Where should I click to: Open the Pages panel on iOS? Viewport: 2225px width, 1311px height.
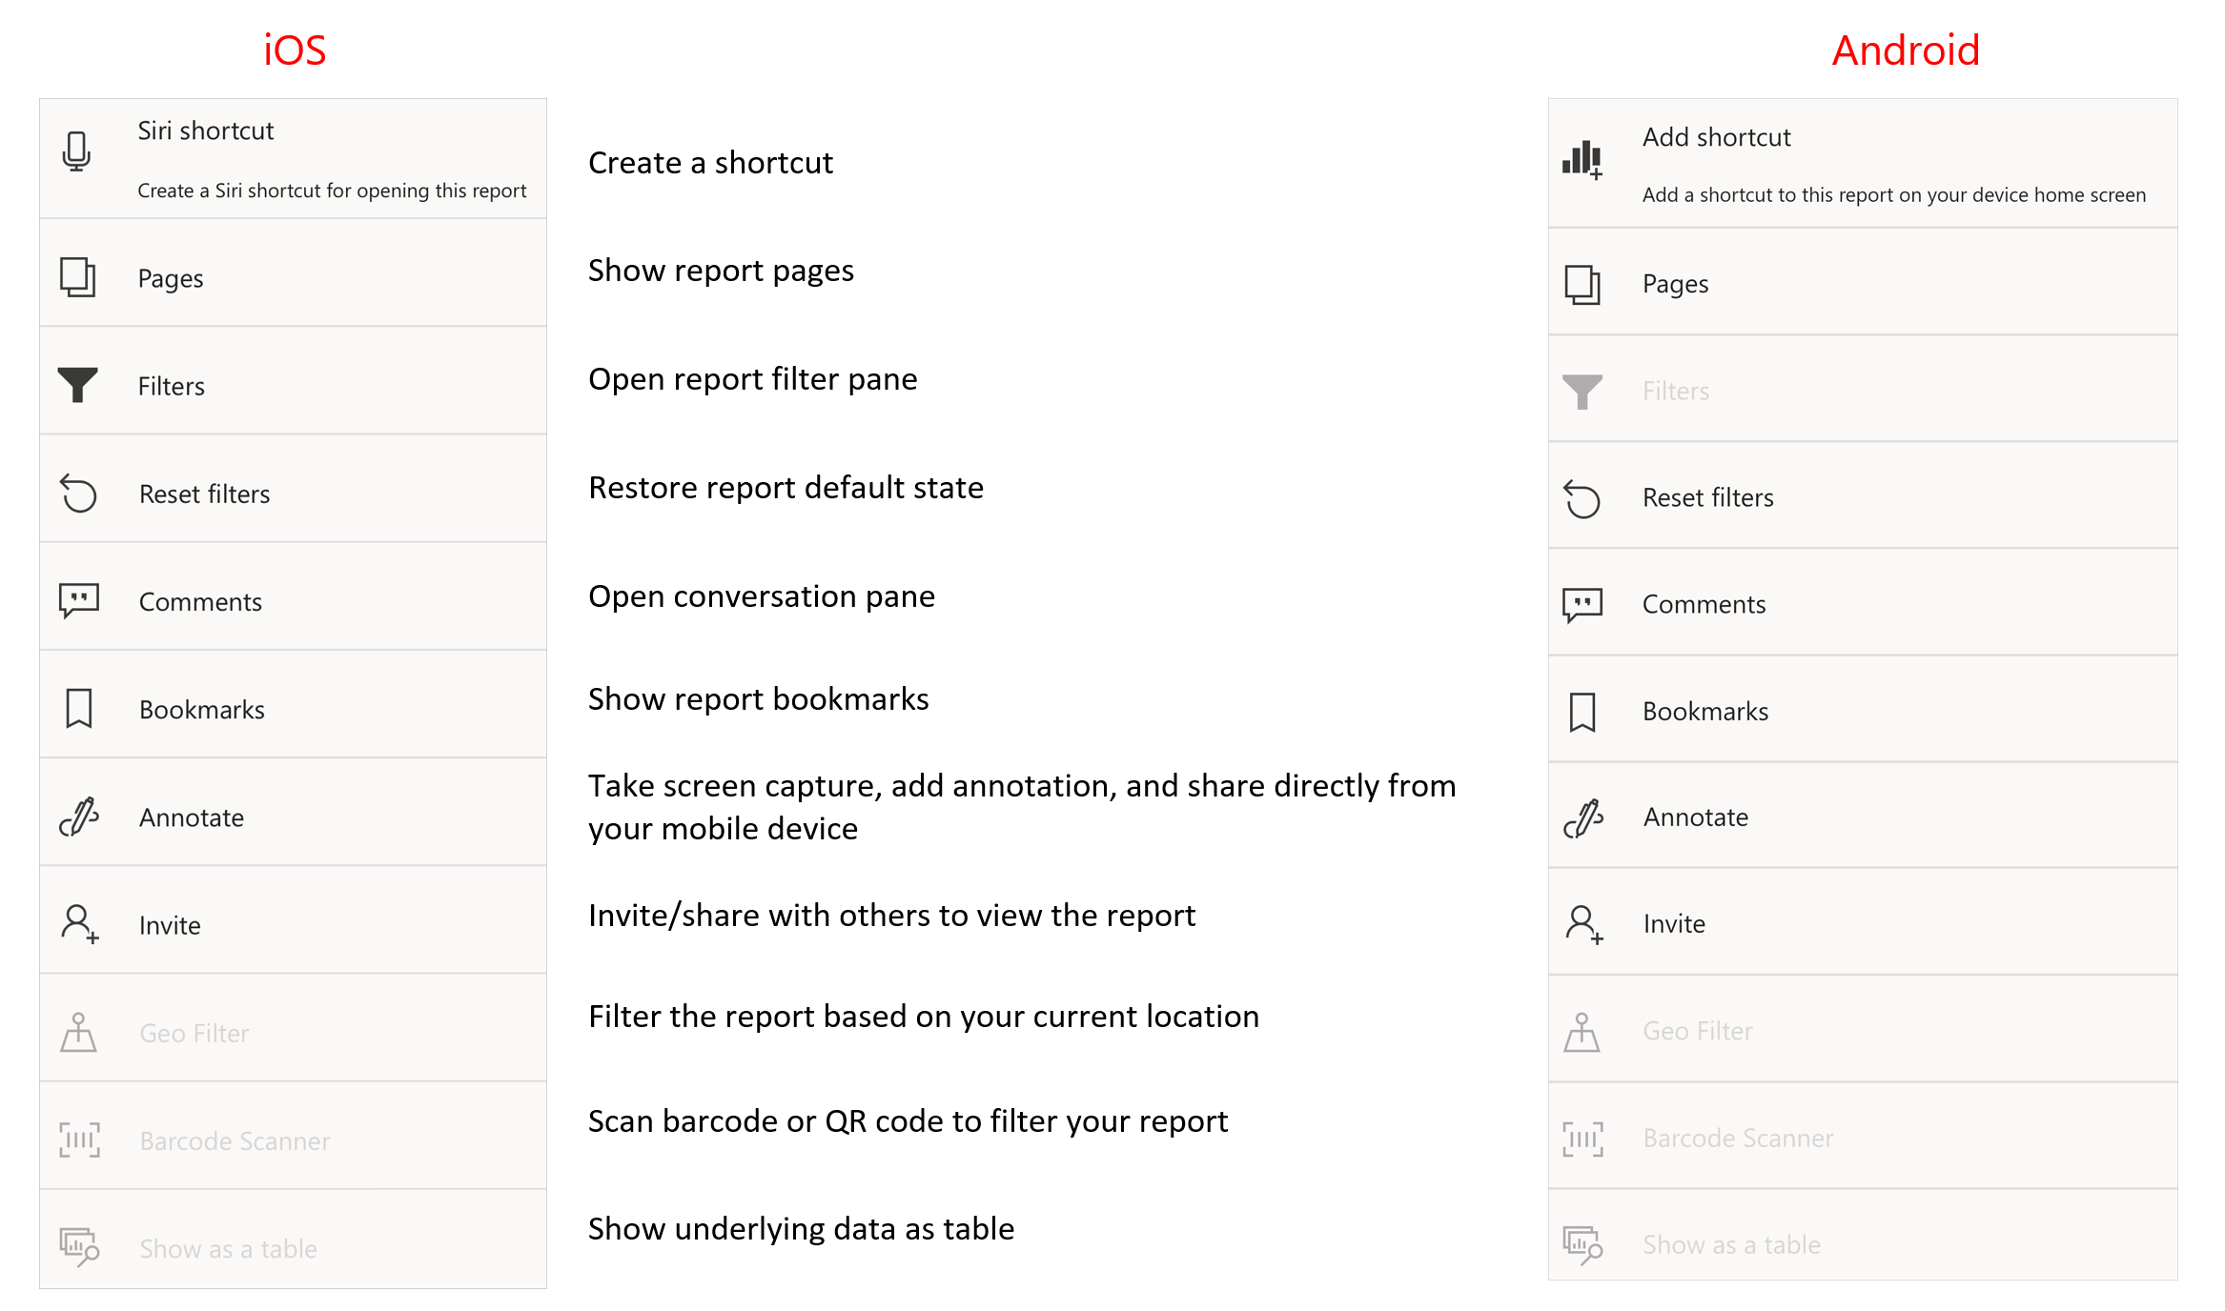tap(294, 276)
